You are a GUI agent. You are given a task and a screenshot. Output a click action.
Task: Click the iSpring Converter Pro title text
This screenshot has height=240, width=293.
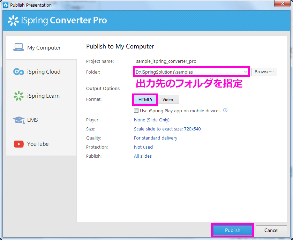[64, 20]
